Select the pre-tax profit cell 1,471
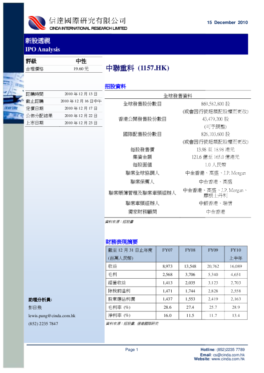Screen dimensions: 264x373 pos(167,291)
